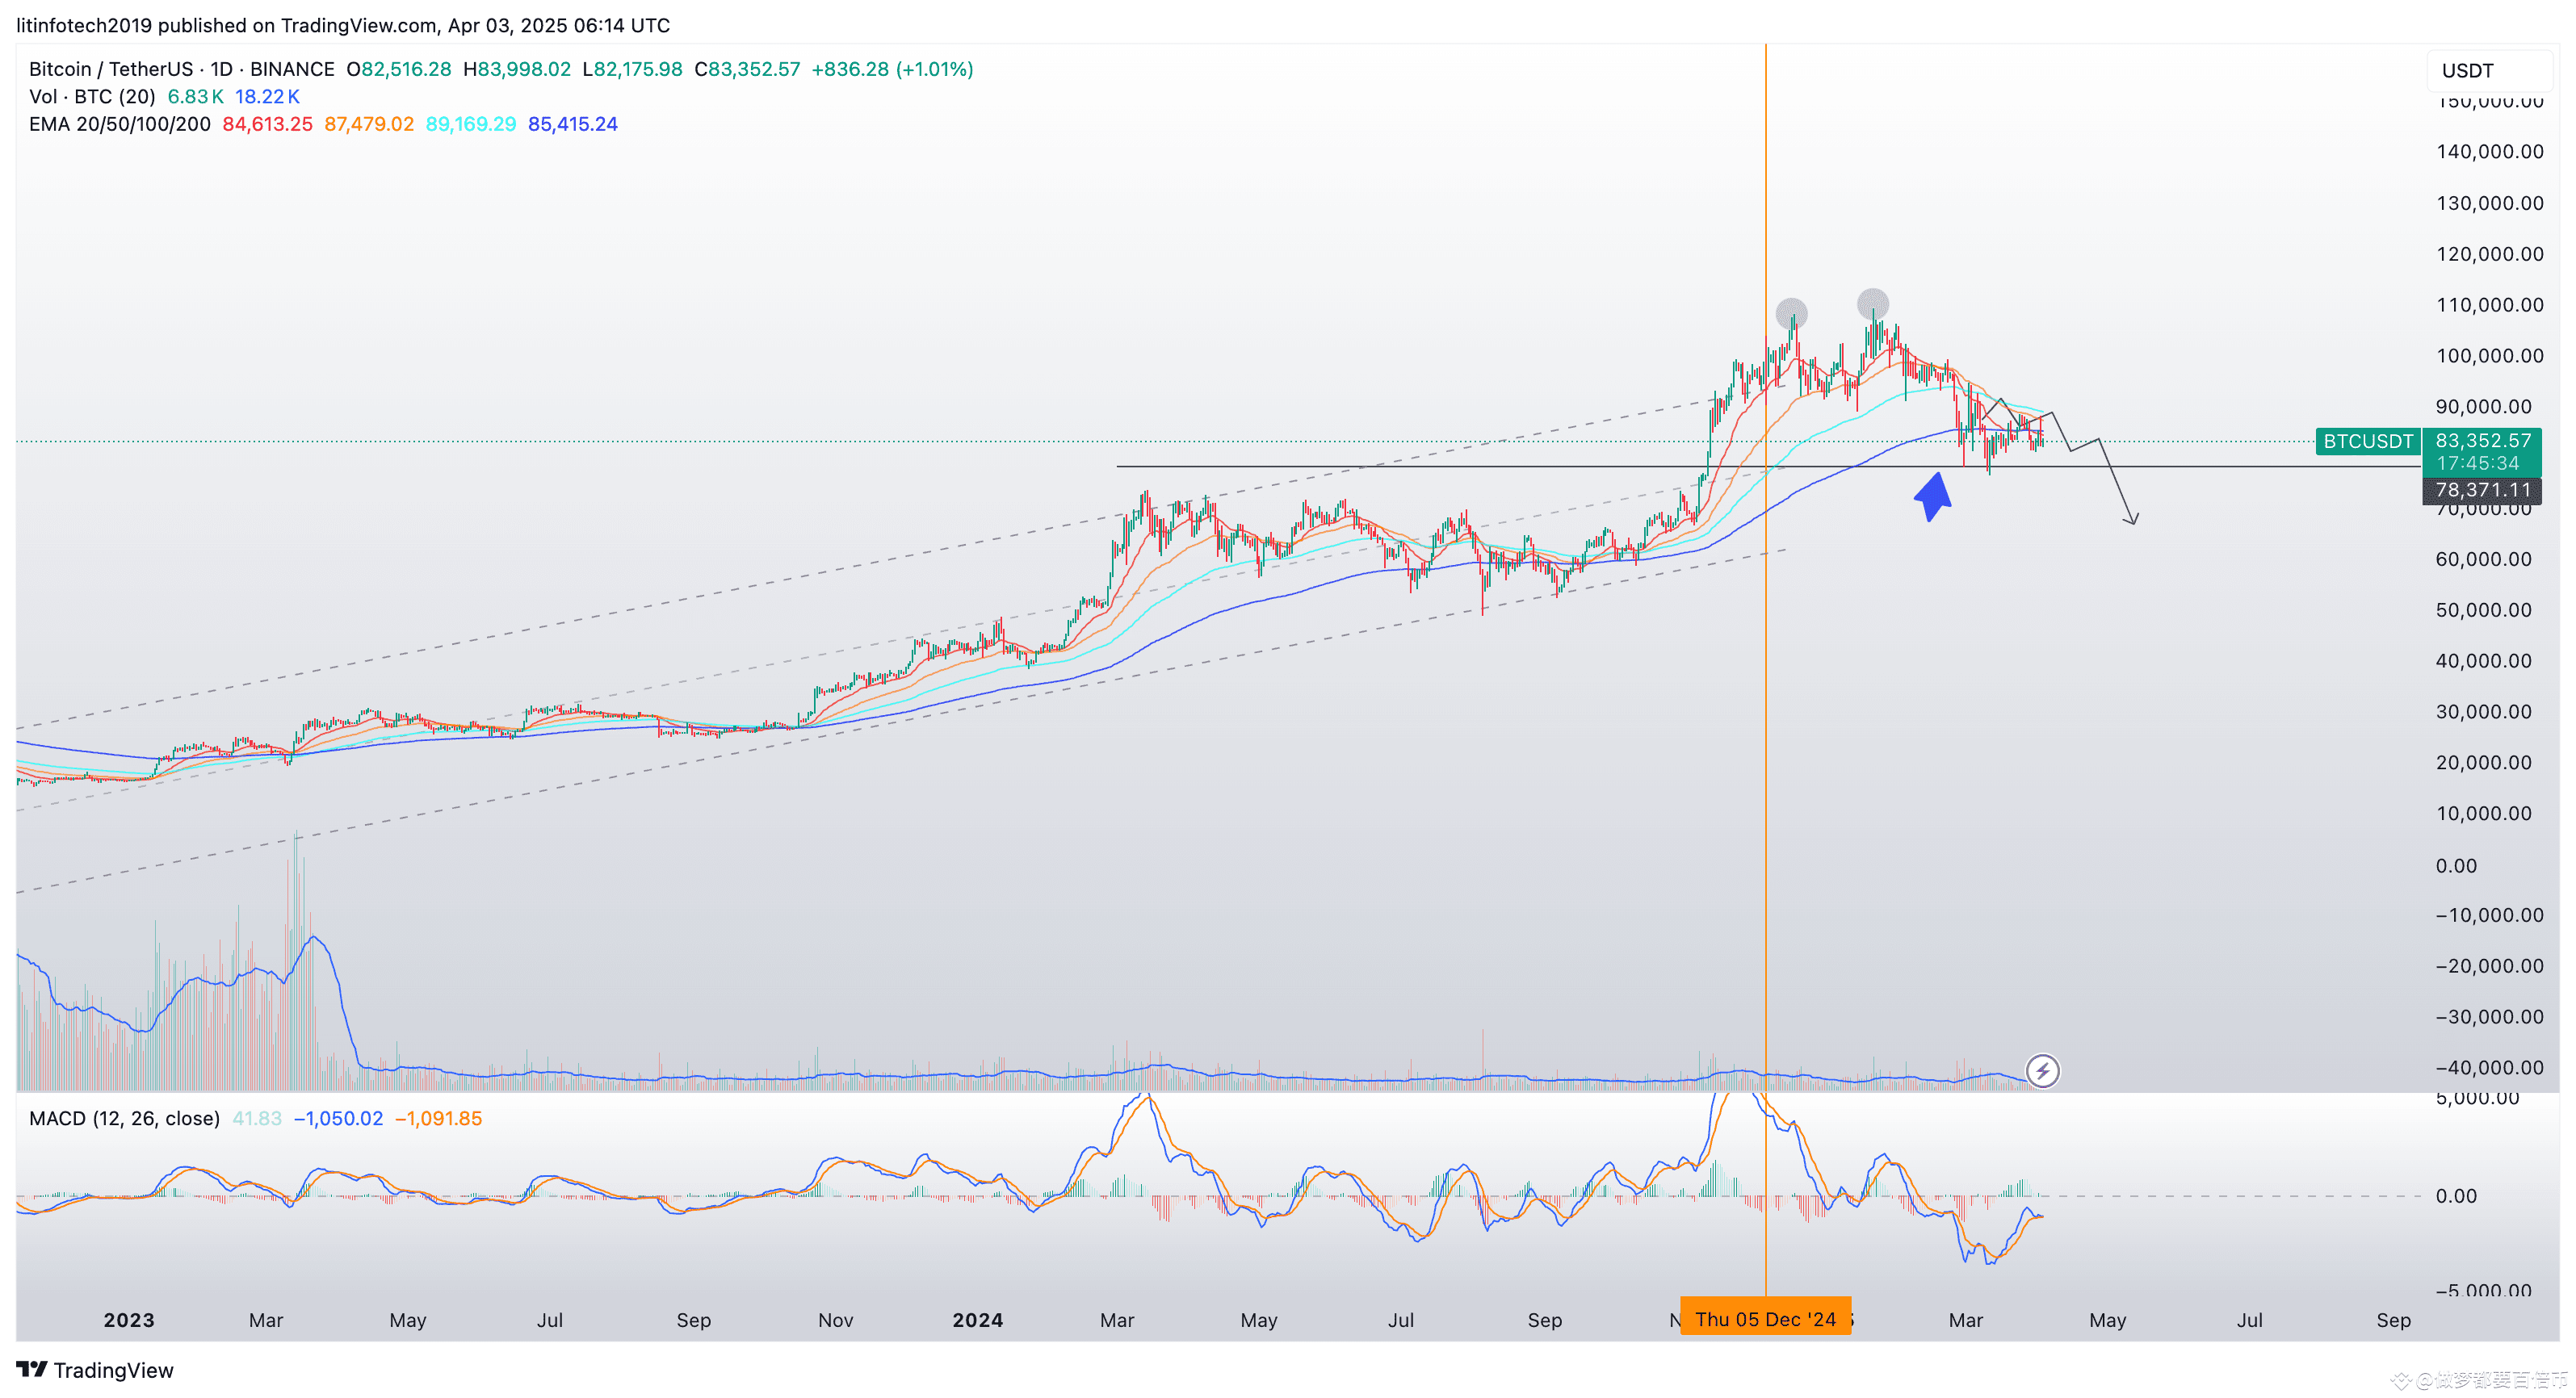Screen dimensions: 2576x1398
Task: Select the MACD (12, 26, close) indicator label
Action: [x=124, y=1118]
